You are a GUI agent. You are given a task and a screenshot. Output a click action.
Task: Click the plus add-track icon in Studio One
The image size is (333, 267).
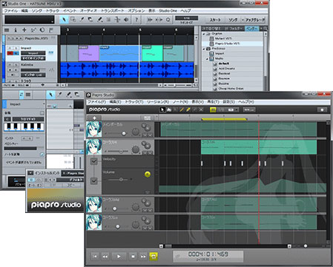point(24,30)
